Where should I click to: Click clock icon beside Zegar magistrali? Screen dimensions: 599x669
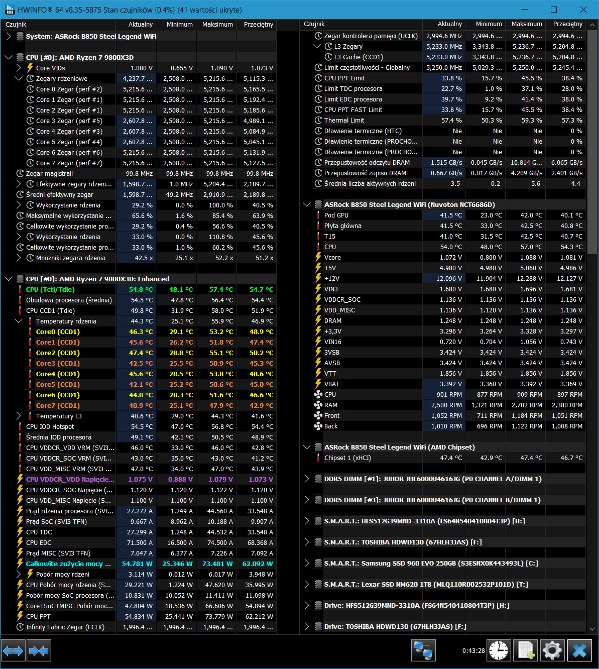coord(20,173)
